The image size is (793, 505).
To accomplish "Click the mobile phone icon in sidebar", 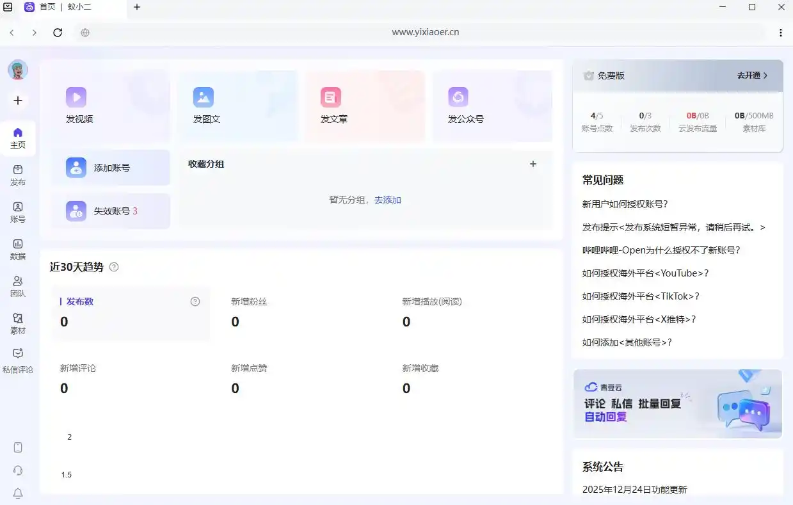I will pos(18,447).
